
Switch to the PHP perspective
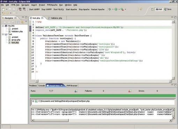pyautogui.click(x=159, y=9)
